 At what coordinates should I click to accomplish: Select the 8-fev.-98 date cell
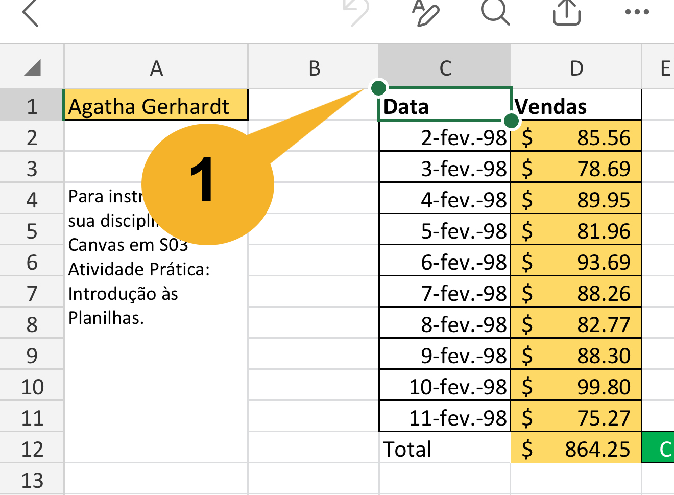click(x=445, y=324)
